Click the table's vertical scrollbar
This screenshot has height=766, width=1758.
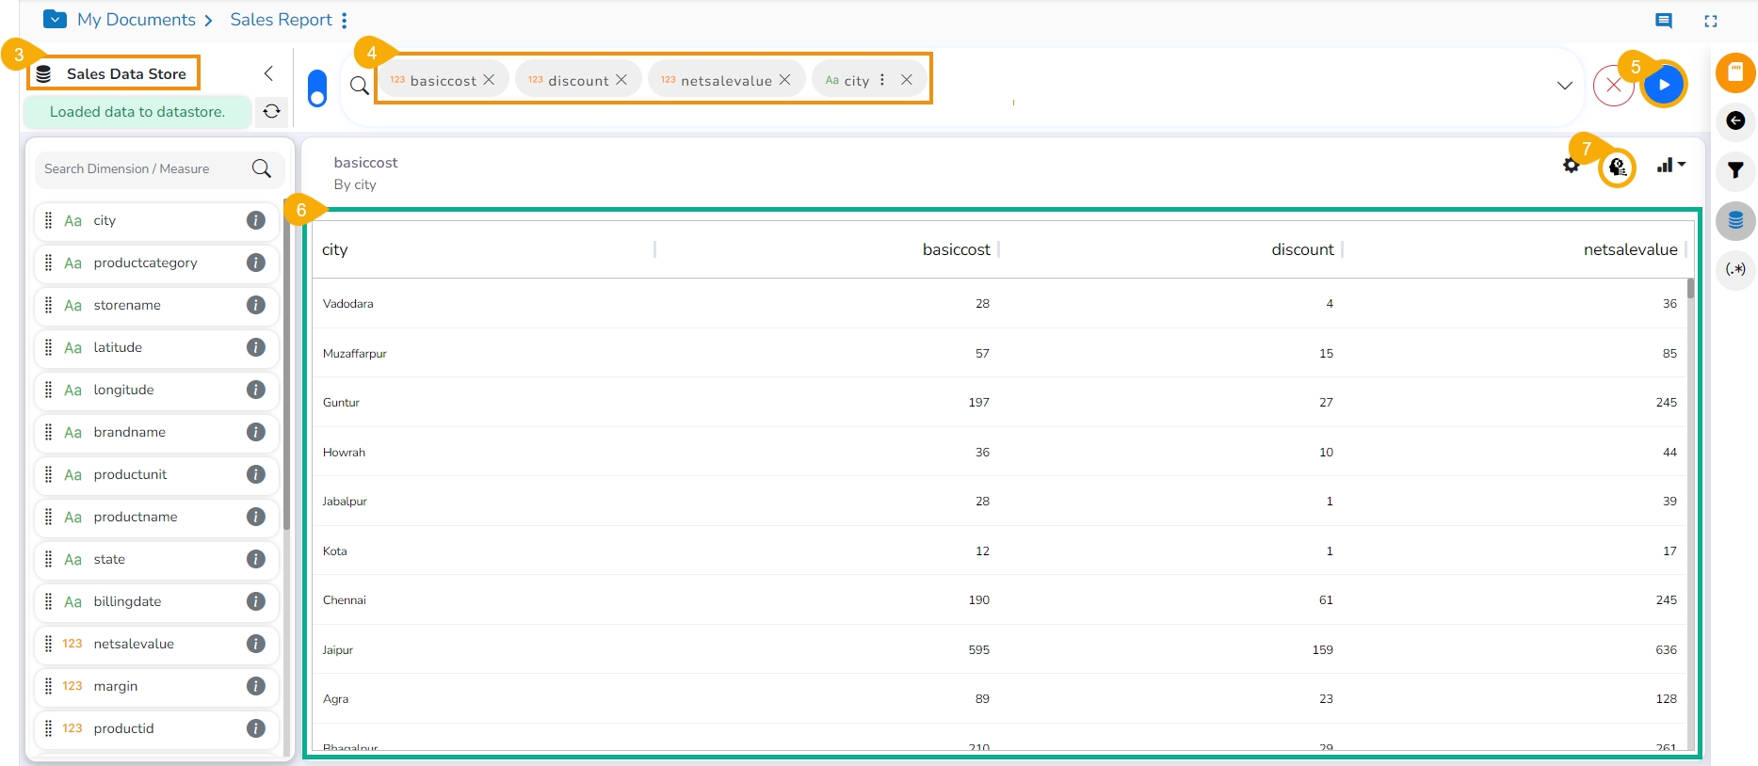click(x=1690, y=288)
